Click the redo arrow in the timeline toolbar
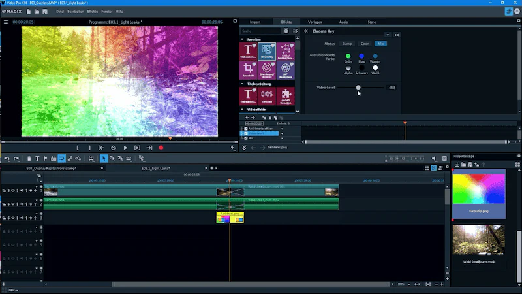The width and height of the screenshot is (522, 294). tap(16, 159)
